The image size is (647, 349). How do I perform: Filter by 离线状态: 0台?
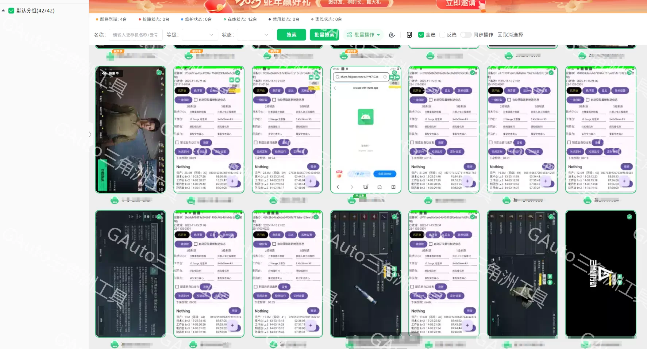tap(327, 19)
